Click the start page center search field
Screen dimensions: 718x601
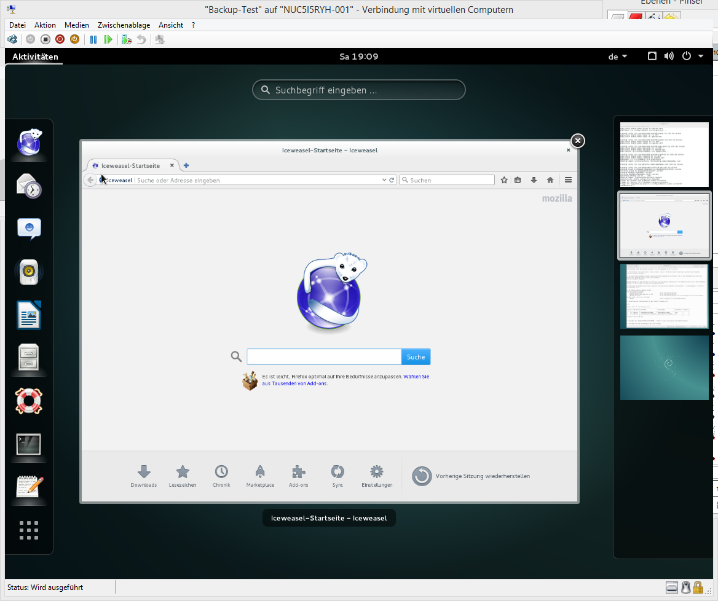(324, 356)
